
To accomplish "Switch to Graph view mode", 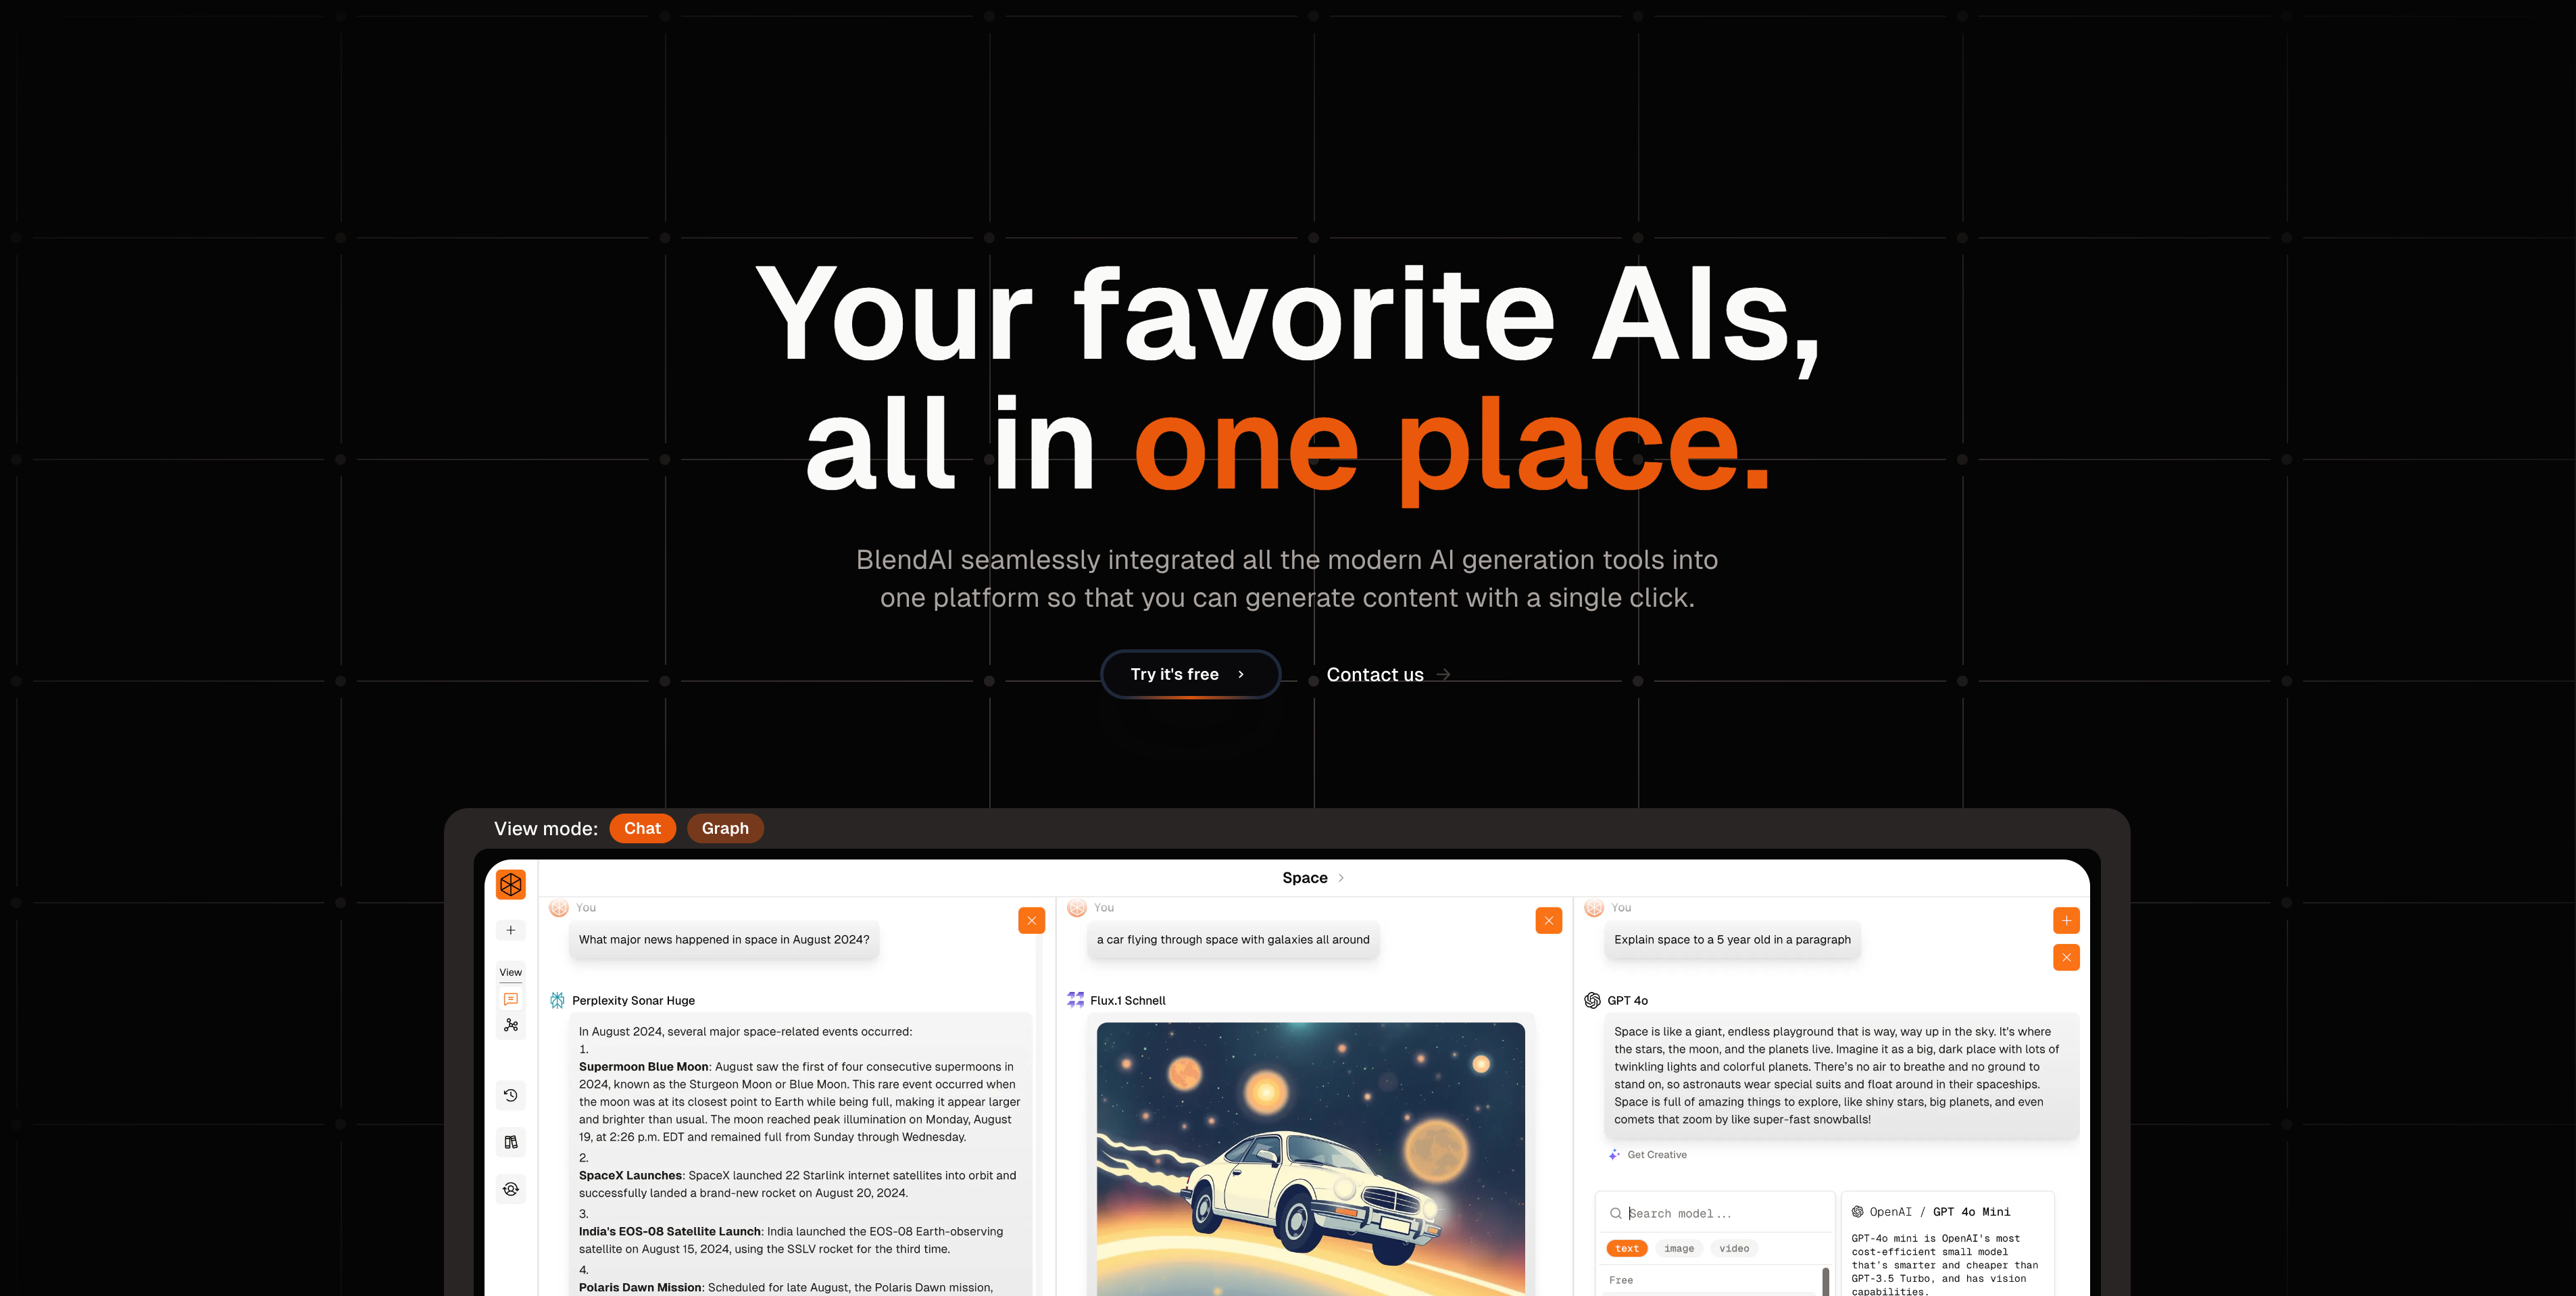I will click(724, 828).
